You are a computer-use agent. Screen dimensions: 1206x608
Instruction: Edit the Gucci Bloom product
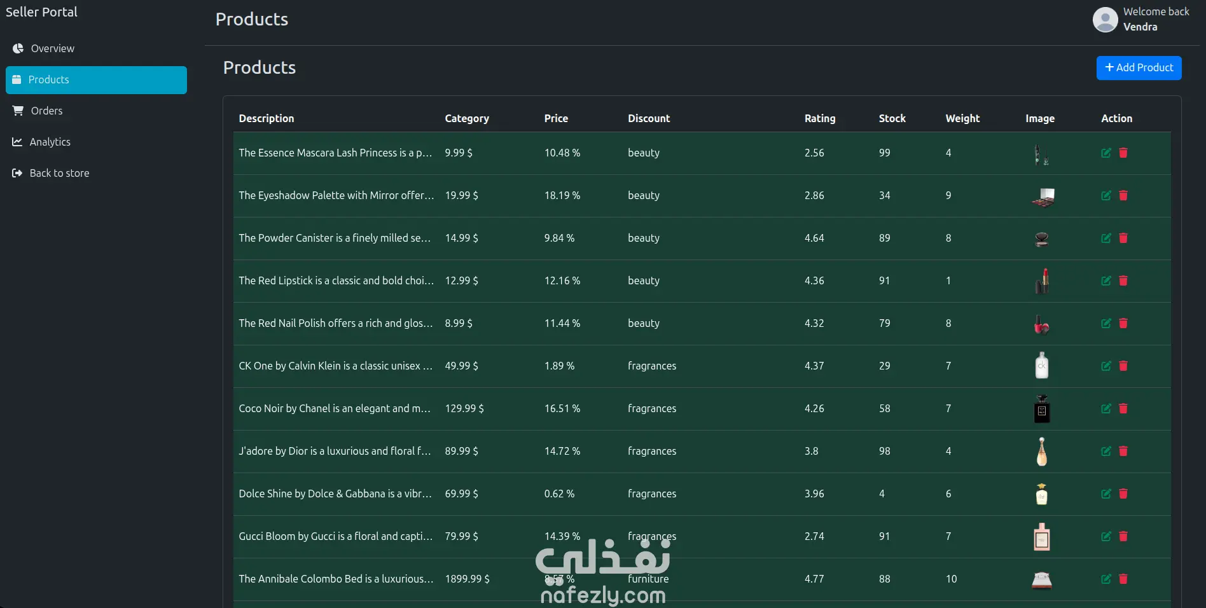(1106, 536)
